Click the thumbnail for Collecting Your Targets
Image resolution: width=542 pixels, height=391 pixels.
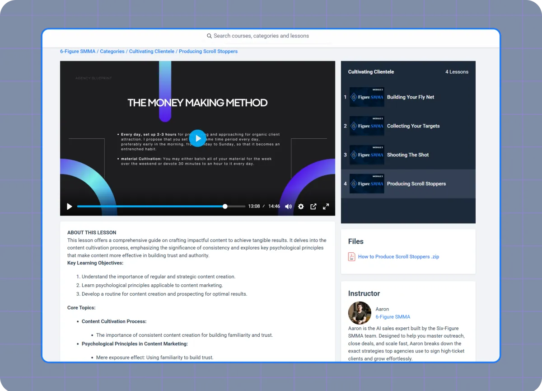pyautogui.click(x=367, y=126)
